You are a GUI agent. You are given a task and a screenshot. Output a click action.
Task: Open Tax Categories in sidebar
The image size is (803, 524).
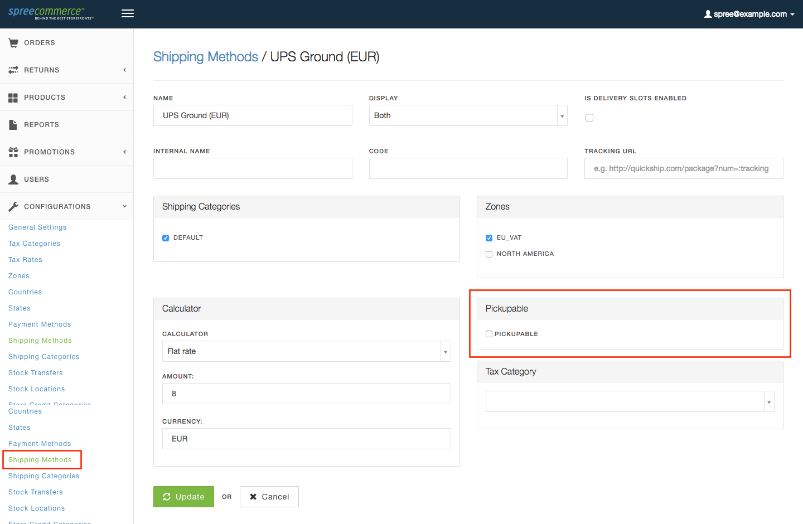pos(34,244)
